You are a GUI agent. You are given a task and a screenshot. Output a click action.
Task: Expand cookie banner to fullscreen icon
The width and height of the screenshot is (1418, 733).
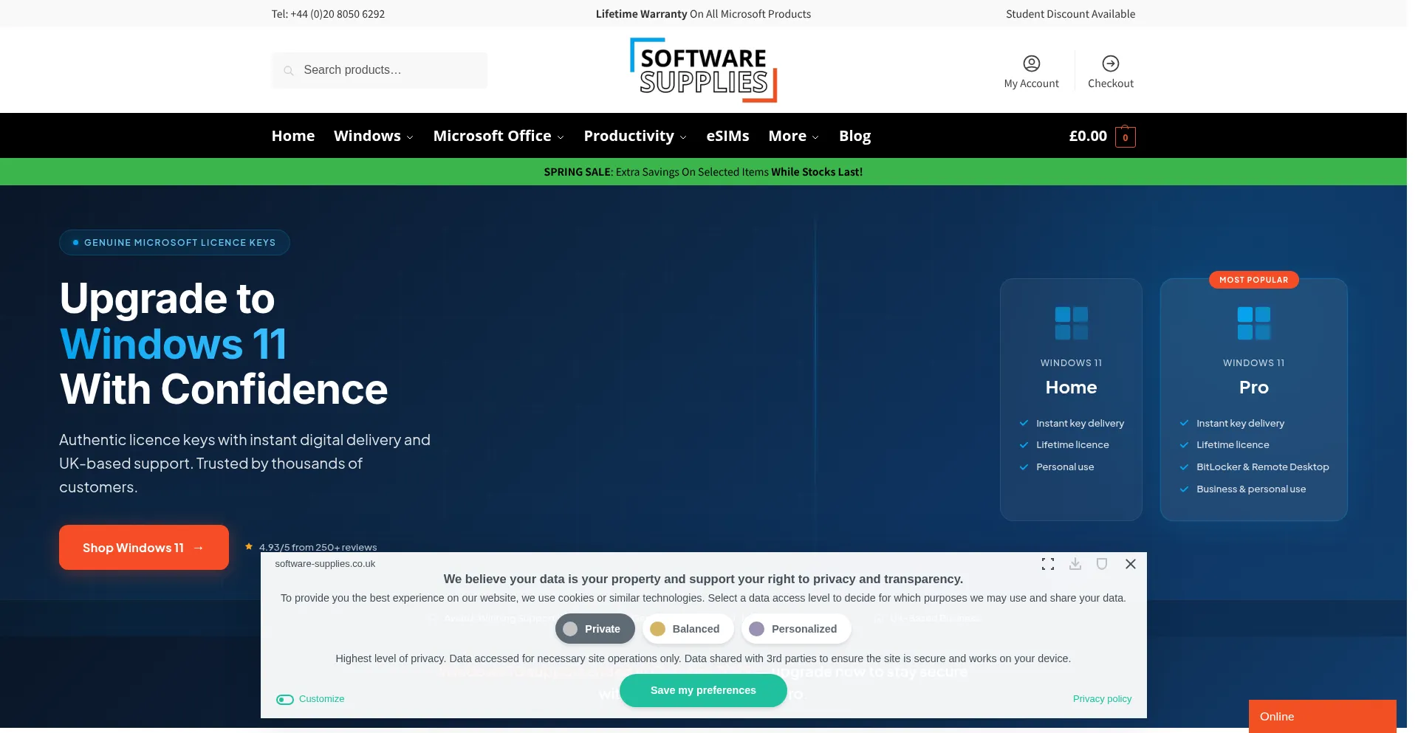[x=1047, y=564]
